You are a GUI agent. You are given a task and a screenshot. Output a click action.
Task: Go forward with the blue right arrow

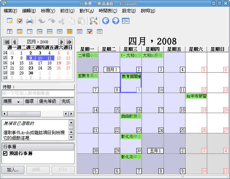116,21
